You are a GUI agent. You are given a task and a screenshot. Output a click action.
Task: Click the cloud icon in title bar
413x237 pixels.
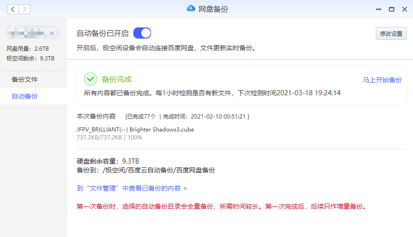[190, 9]
